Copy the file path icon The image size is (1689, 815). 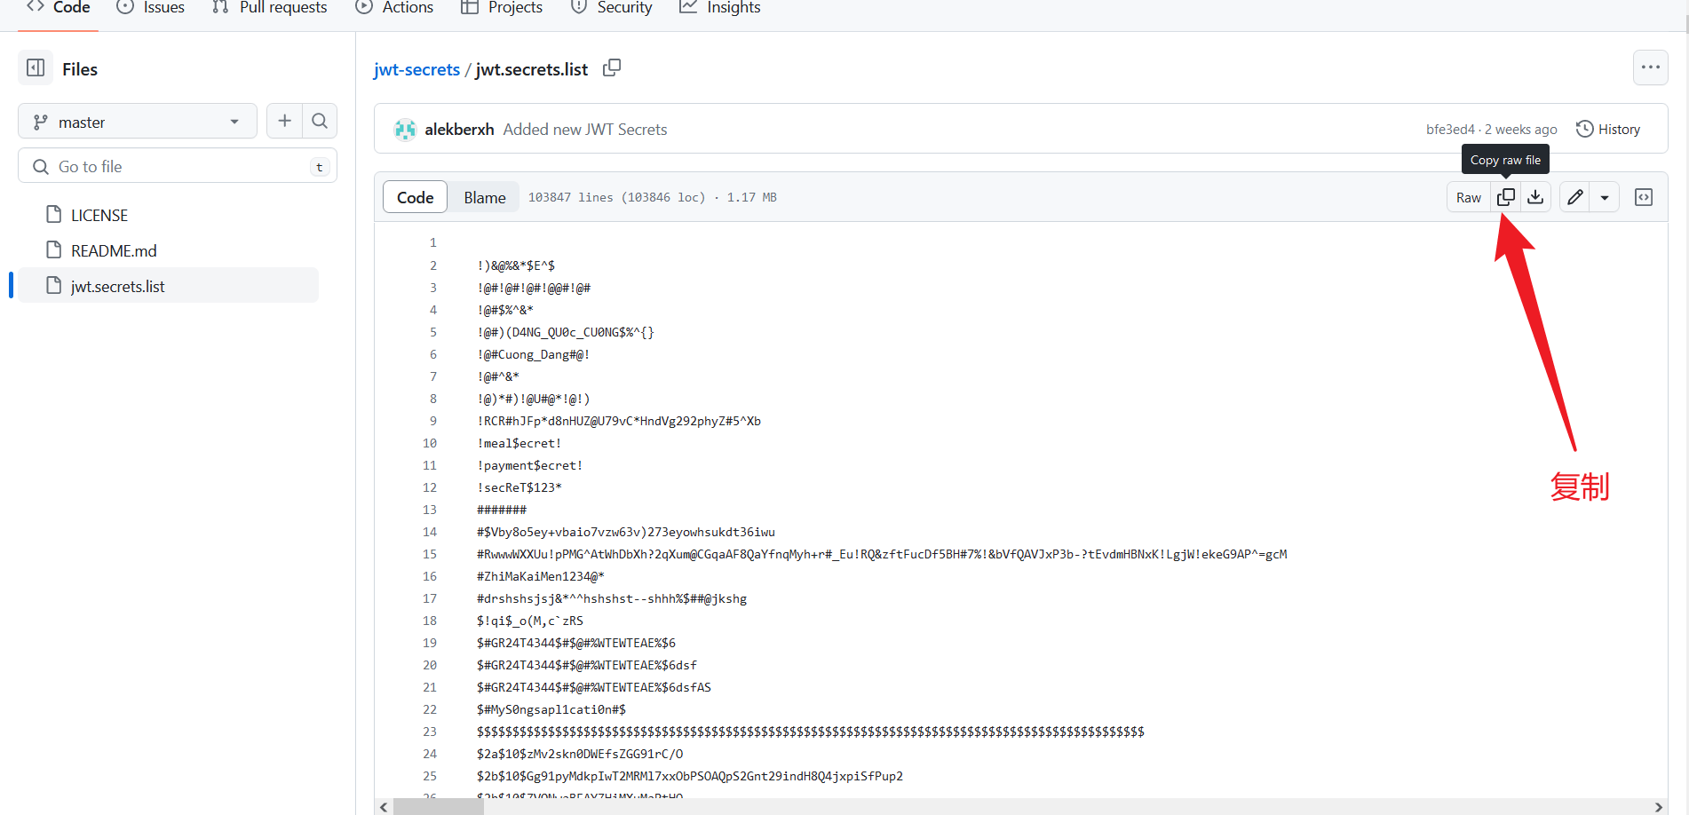point(612,68)
